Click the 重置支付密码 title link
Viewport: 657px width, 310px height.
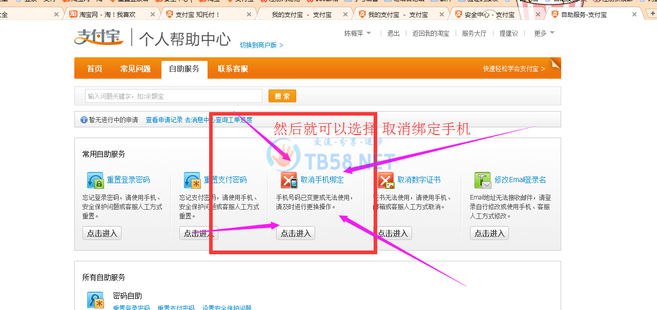pyautogui.click(x=225, y=180)
